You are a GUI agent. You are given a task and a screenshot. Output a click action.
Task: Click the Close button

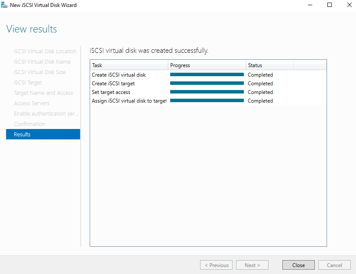(x=298, y=265)
